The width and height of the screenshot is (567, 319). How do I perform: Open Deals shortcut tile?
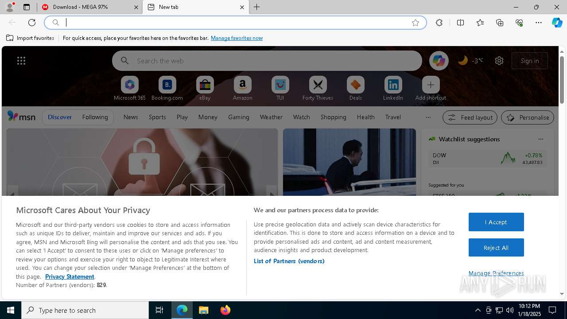tap(355, 88)
